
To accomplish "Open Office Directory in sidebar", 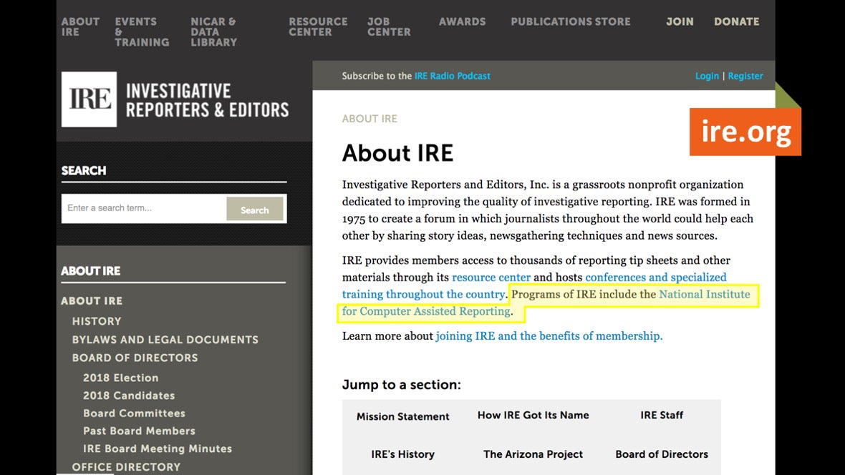I will pyautogui.click(x=126, y=467).
